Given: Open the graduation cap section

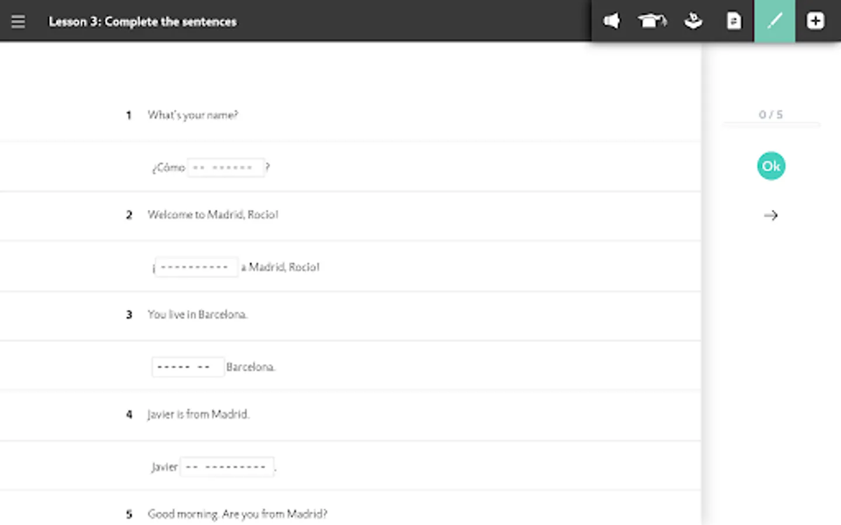Looking at the screenshot, I should click(652, 22).
